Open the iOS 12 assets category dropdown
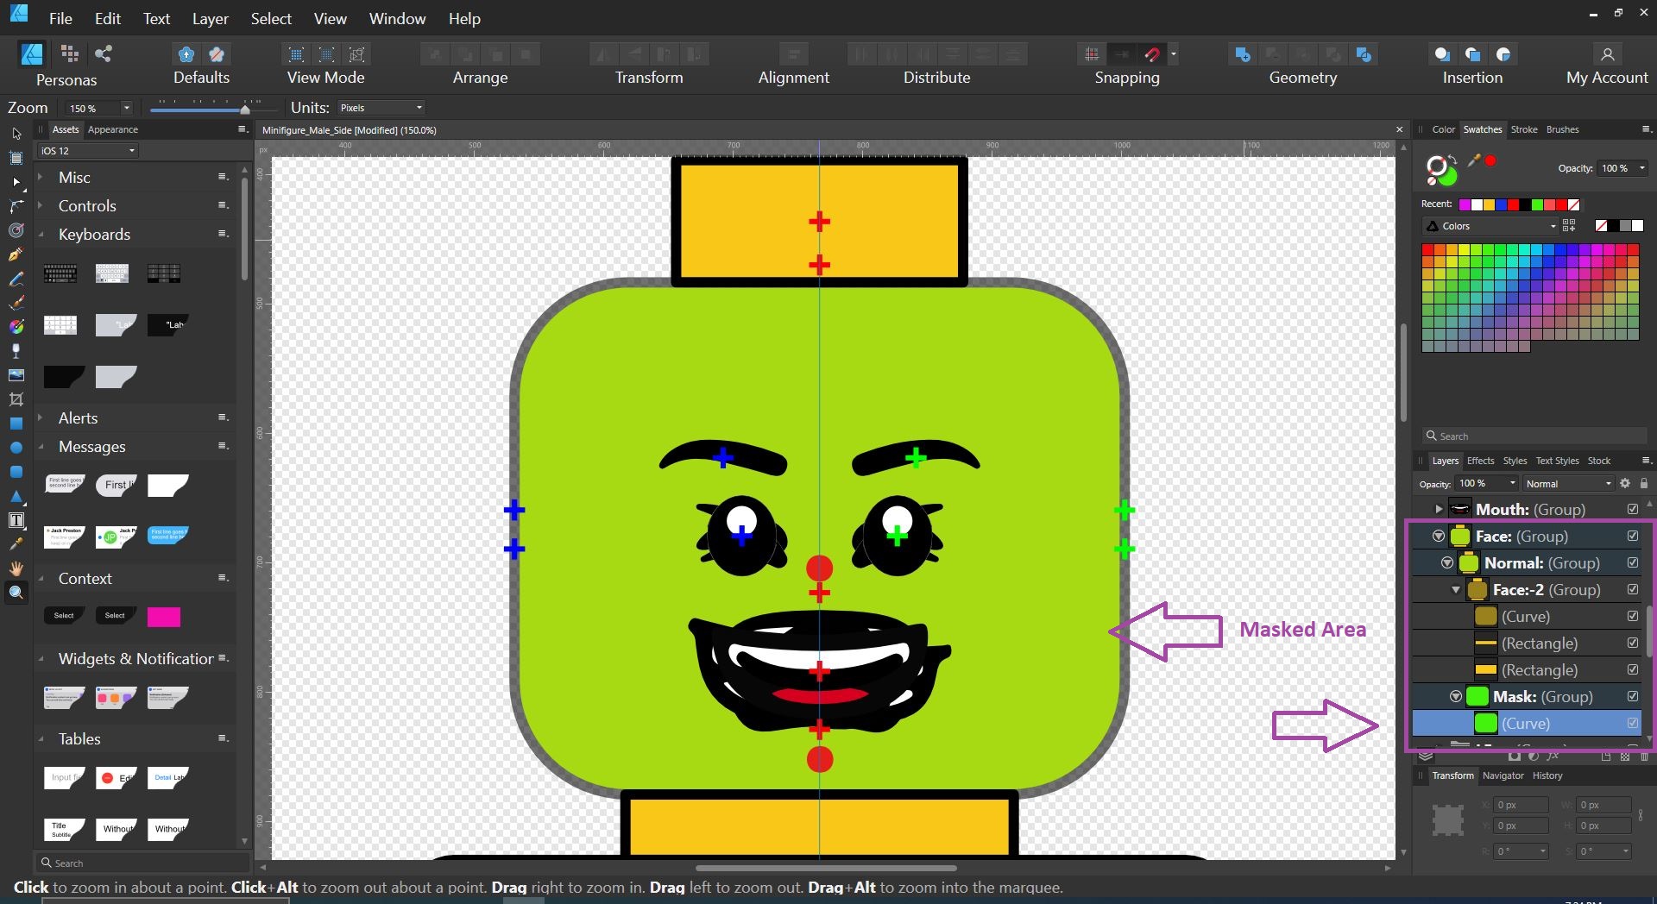1657x904 pixels. click(87, 151)
